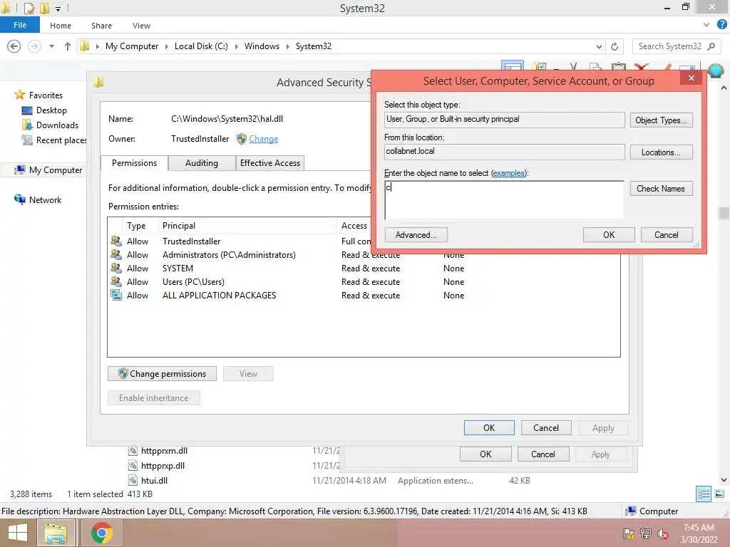Refresh the System32 folder view

pyautogui.click(x=615, y=46)
